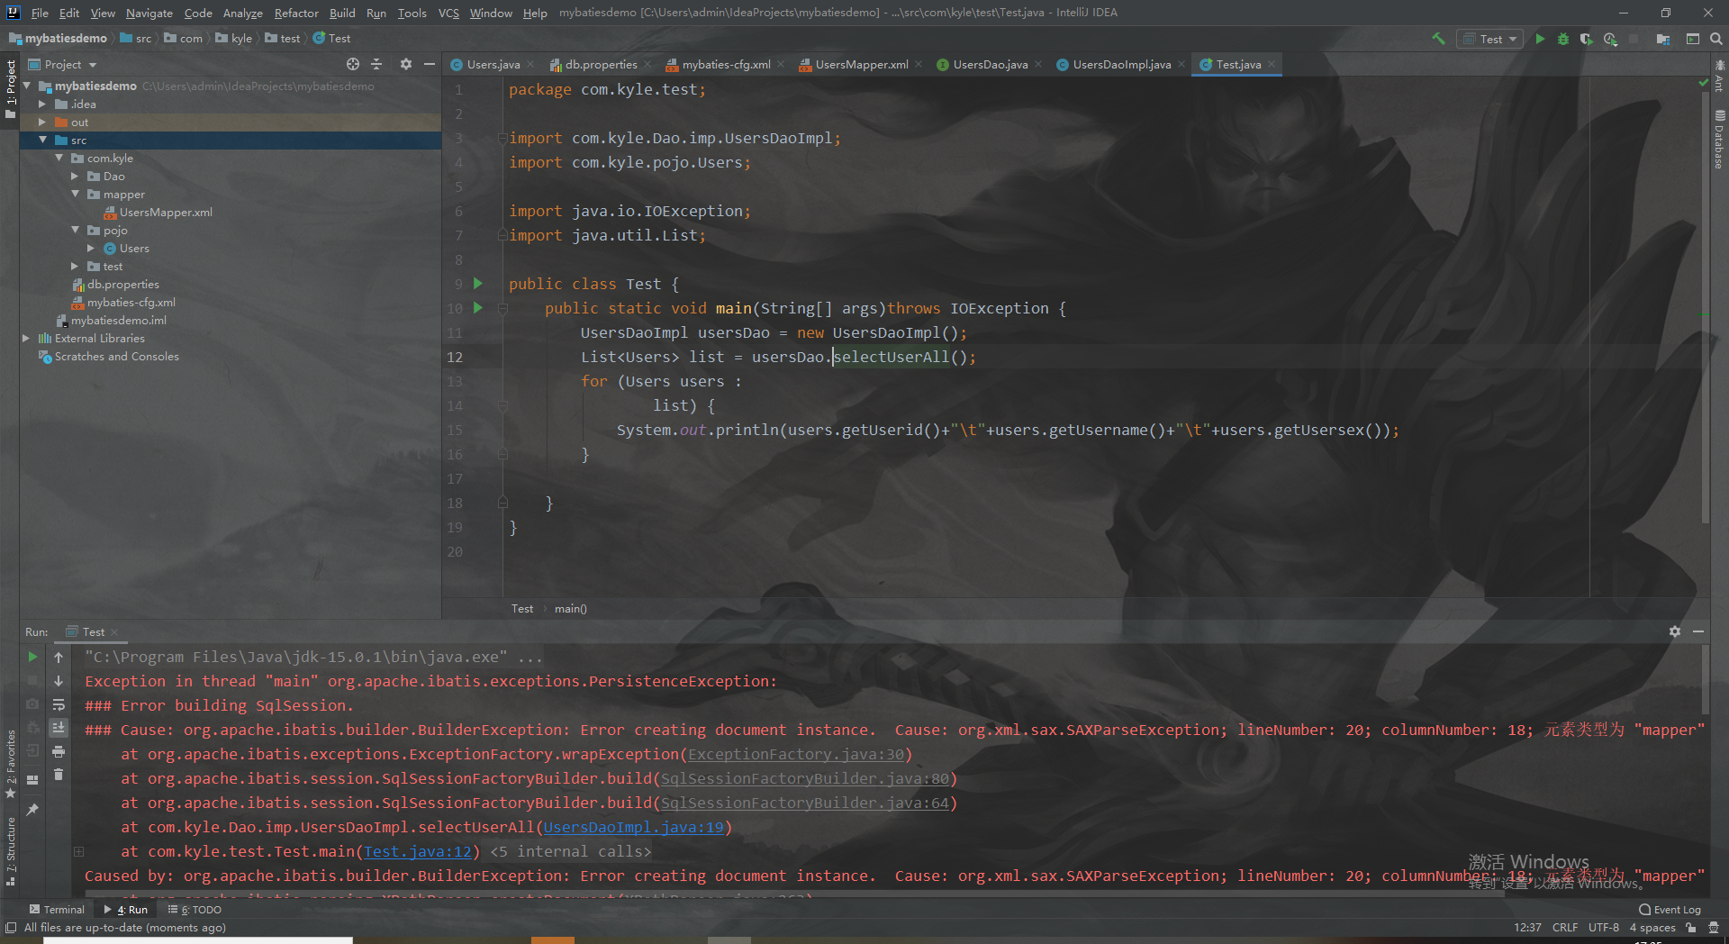Restore layout in Run panel

pyautogui.click(x=32, y=780)
